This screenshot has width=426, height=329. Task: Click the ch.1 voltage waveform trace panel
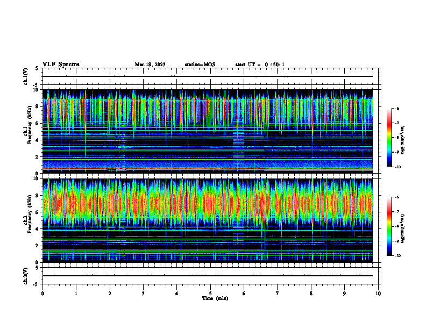coord(210,76)
